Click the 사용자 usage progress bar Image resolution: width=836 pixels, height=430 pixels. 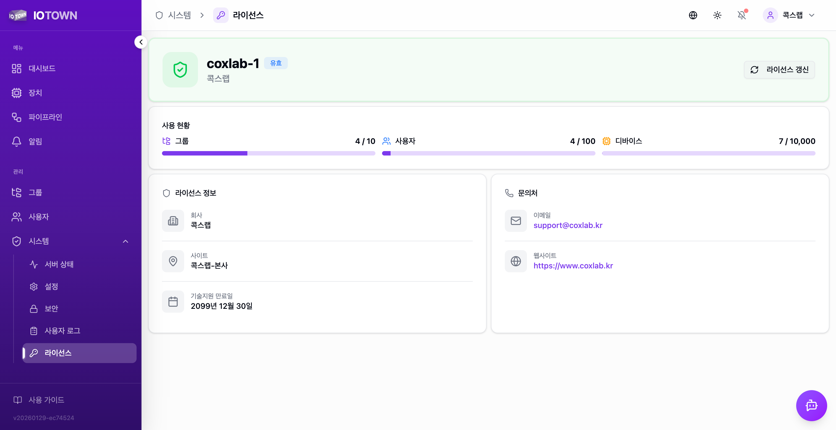pos(488,153)
